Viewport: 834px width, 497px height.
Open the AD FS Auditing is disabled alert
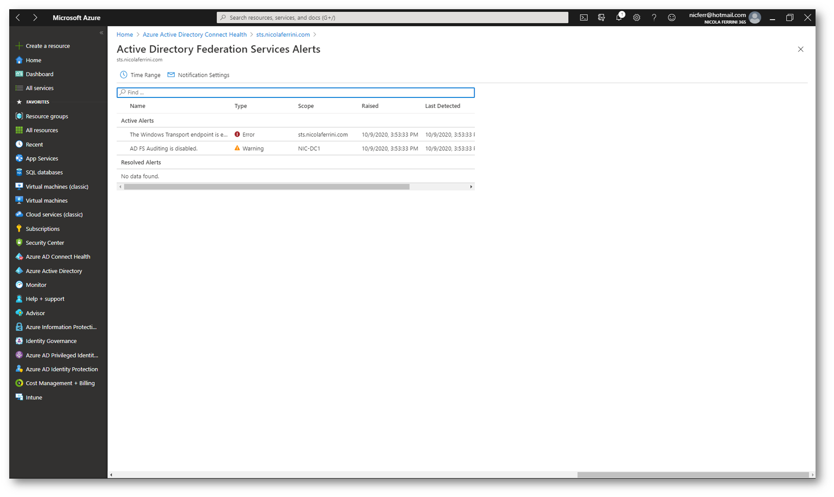pos(163,148)
